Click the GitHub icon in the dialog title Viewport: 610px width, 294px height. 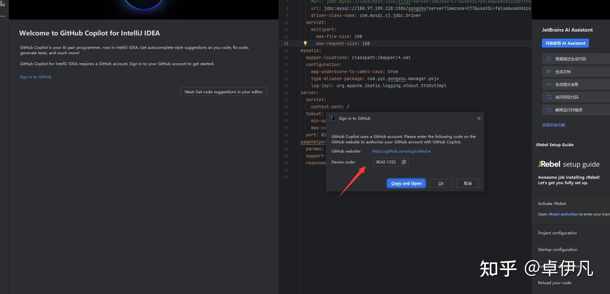point(332,118)
